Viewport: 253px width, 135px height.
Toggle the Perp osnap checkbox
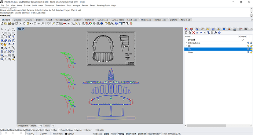(44, 130)
